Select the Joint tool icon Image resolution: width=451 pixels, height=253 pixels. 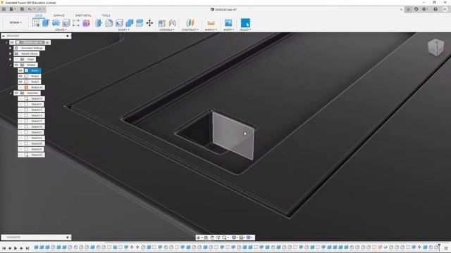pos(172,23)
